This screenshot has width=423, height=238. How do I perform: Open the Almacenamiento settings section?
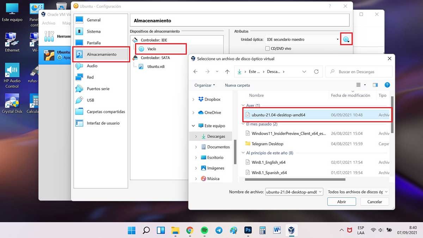(101, 54)
